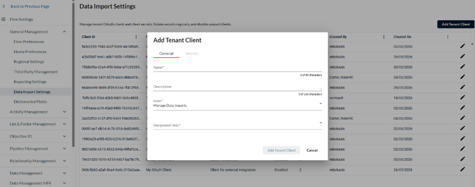Screen dimensions: 475x187
Task: Click the My OAuth Client name cell
Action: (158, 170)
